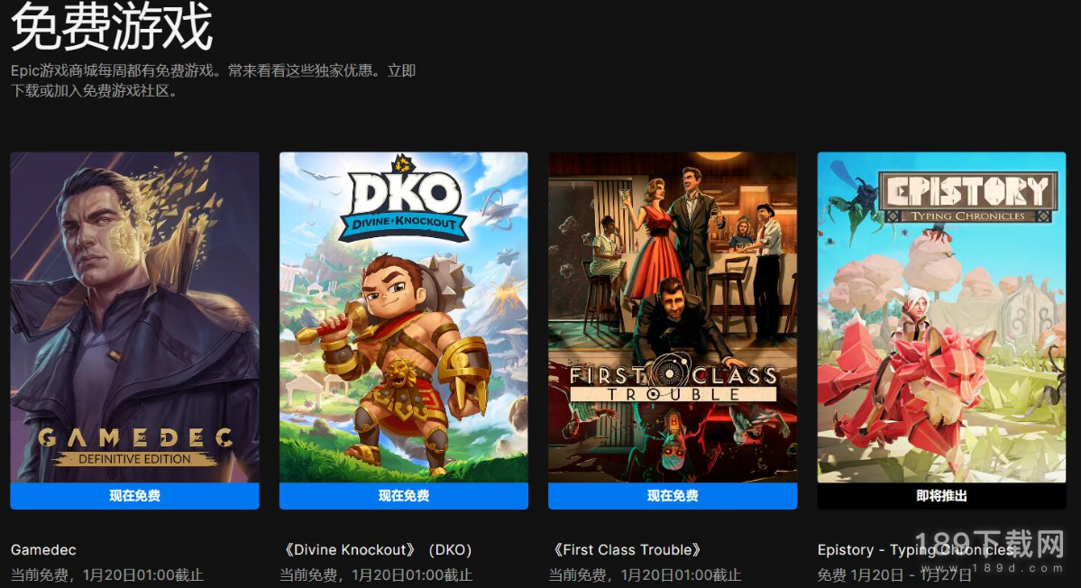Click 现在免费 button under First Class Trouble
This screenshot has height=588, width=1081.
673,496
